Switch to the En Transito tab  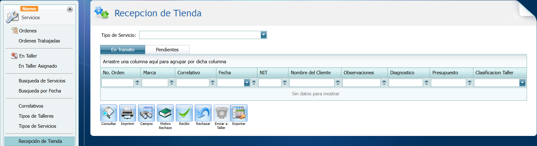(x=123, y=50)
